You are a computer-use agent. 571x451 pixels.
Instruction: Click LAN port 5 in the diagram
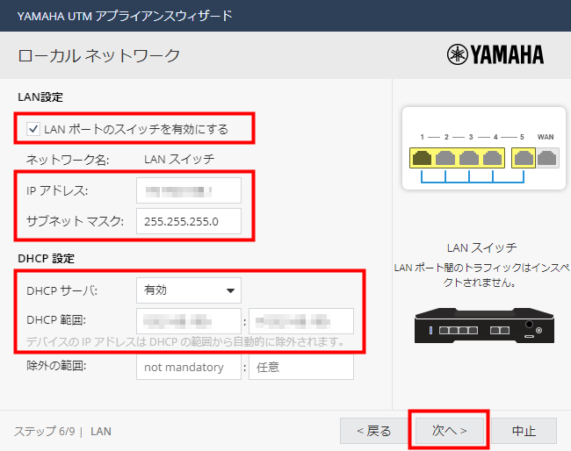(x=524, y=158)
